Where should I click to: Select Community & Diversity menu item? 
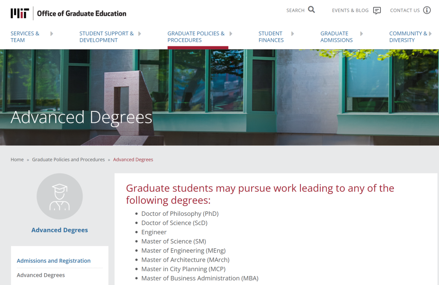pyautogui.click(x=408, y=37)
